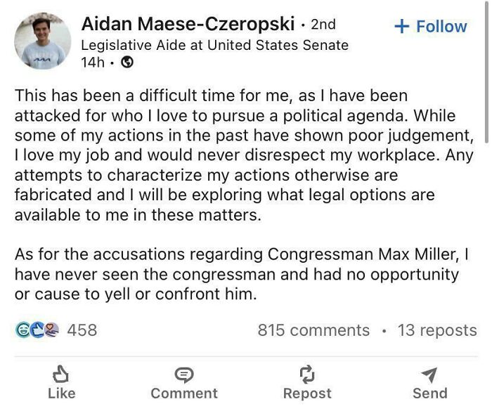Open Aidan Maese-Czeropski's profile photo

pos(42,41)
